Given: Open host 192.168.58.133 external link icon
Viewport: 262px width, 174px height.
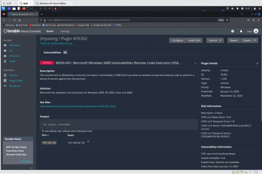Looking at the screenshot, I should point(88,142).
